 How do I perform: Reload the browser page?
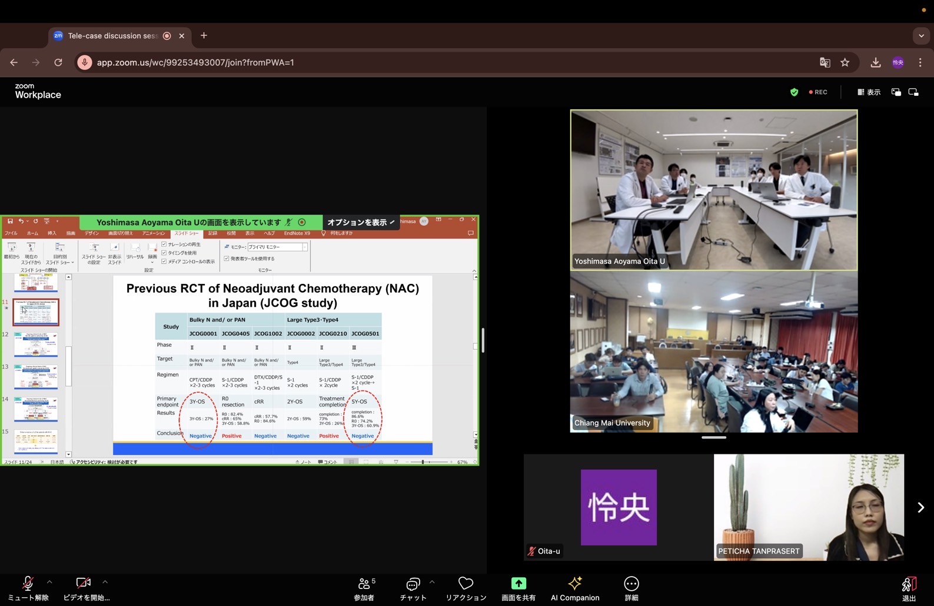58,62
